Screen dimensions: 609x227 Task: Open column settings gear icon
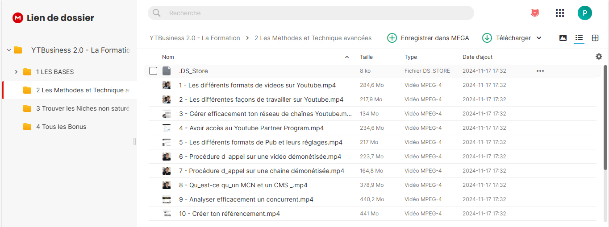(x=599, y=57)
